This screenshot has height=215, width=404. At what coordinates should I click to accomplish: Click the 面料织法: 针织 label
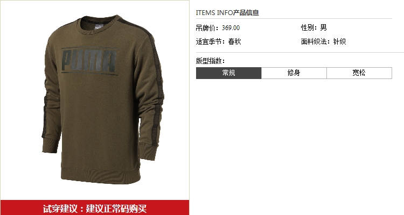coord(323,41)
